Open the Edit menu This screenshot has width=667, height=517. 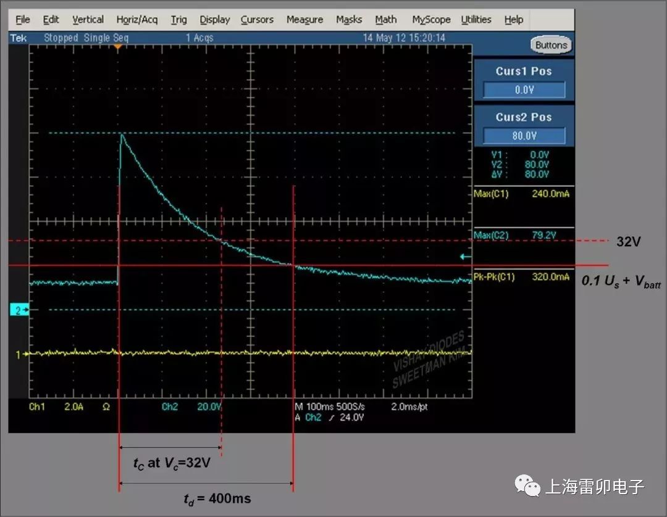51,20
